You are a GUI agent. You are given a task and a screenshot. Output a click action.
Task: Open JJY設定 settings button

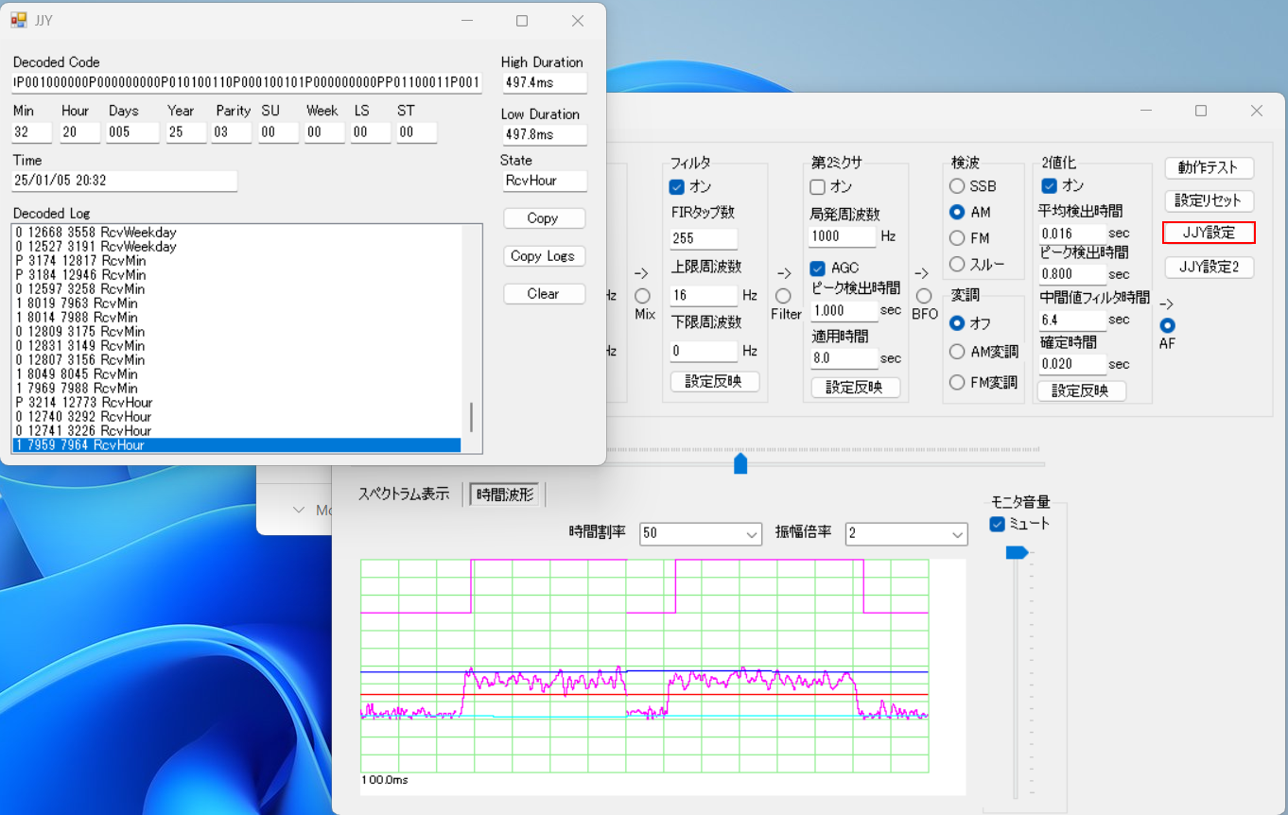pos(1209,233)
